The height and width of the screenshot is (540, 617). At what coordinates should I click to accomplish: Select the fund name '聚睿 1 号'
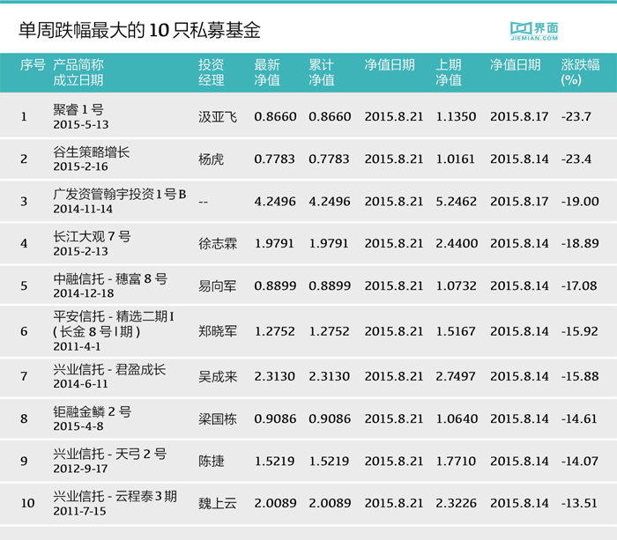click(78, 109)
